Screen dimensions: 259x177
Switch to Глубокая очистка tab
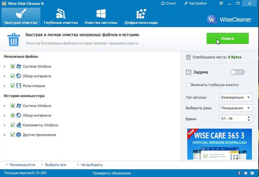[x=61, y=17]
